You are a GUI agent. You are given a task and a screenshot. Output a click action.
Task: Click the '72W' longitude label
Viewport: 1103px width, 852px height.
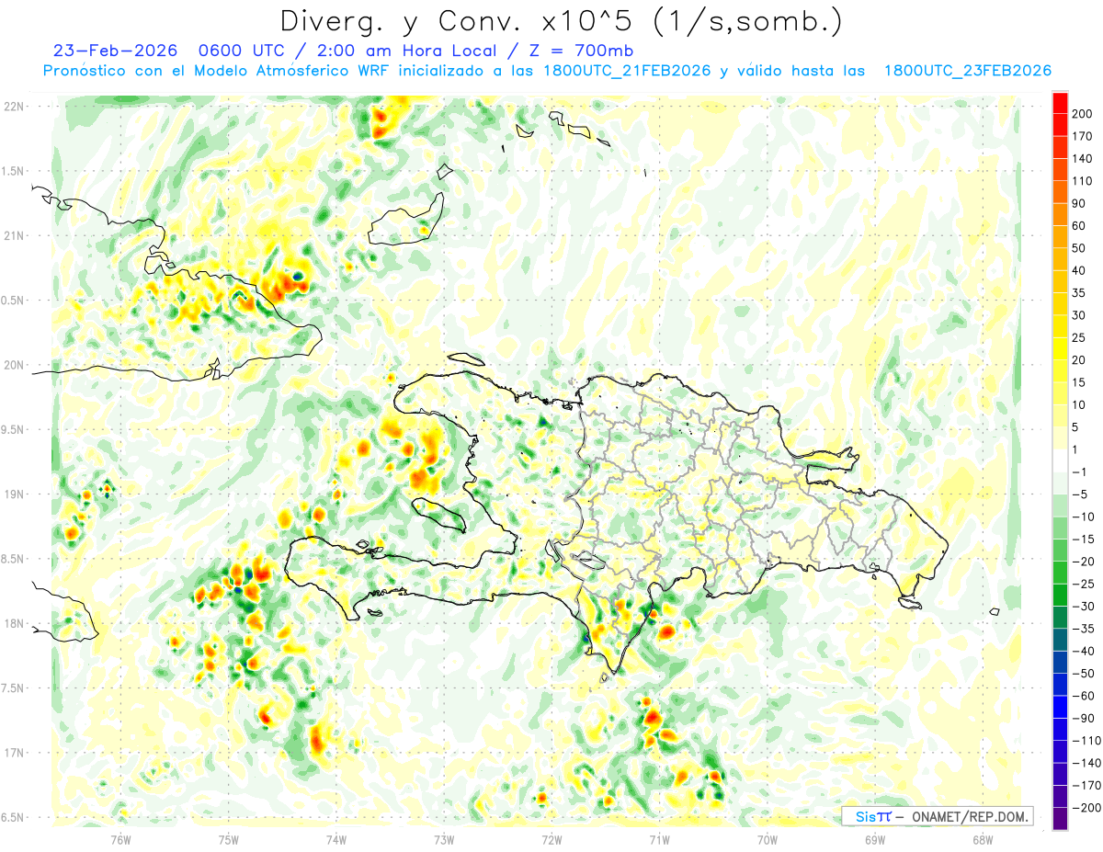551,839
